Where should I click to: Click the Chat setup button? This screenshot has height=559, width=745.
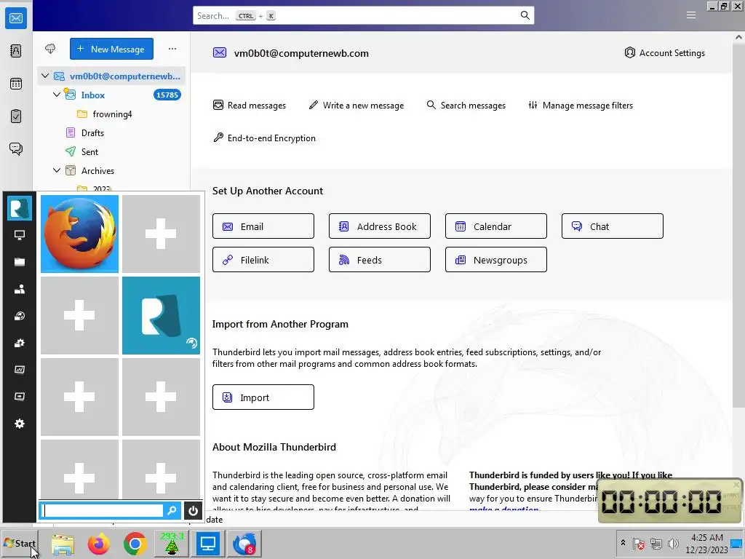click(x=613, y=226)
